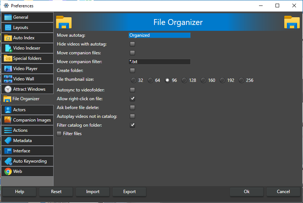
Task: Click the Web Chrome icon
Action: pos(8,171)
